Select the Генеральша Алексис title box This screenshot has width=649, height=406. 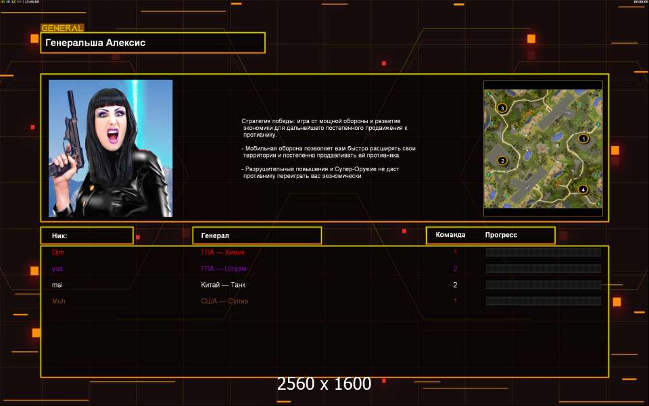click(x=153, y=43)
